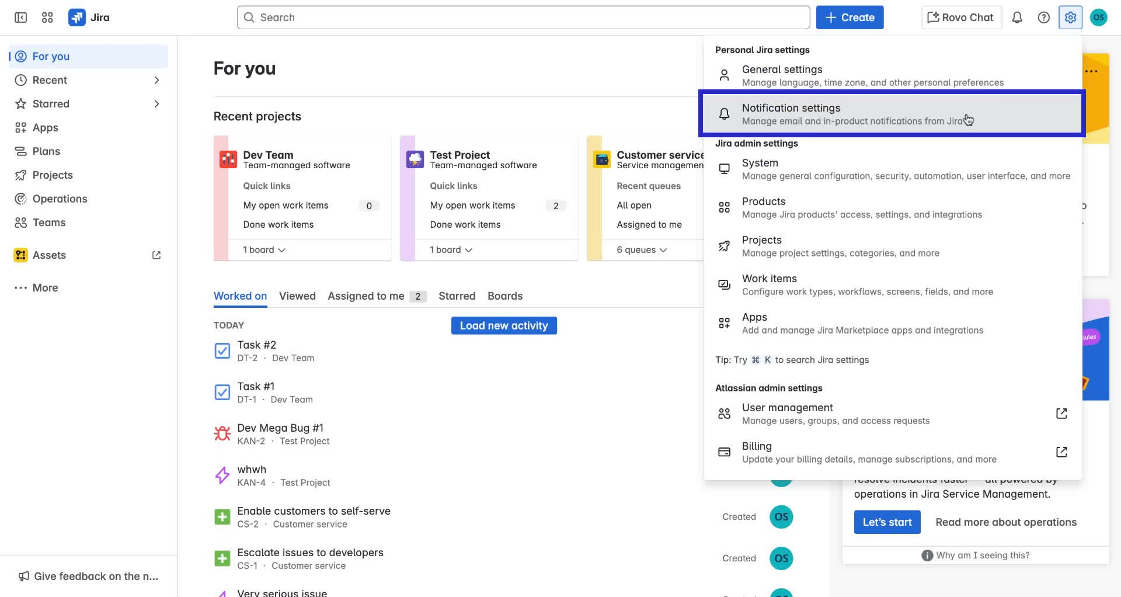The width and height of the screenshot is (1121, 597).
Task: Select Teams in the sidebar
Action: (x=49, y=223)
